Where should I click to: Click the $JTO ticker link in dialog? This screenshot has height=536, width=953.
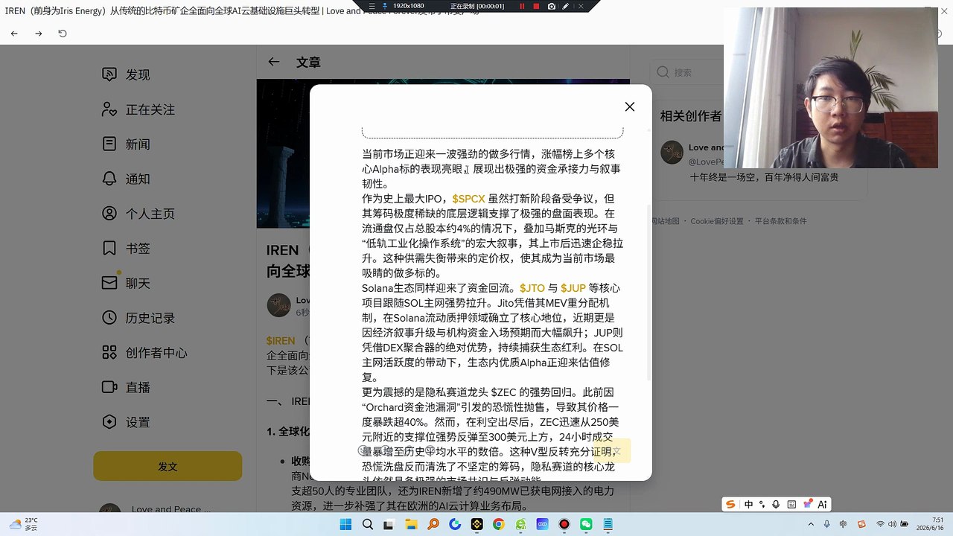(x=532, y=288)
